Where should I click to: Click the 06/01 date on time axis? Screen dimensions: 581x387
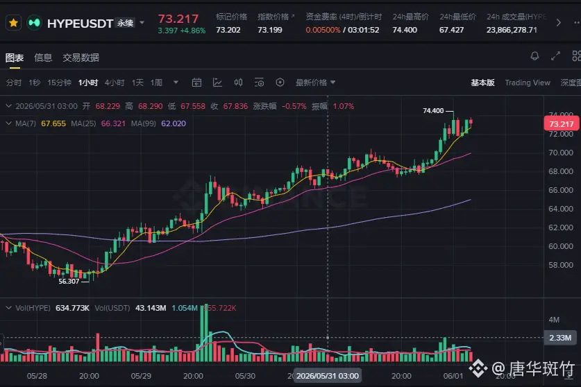pyautogui.click(x=453, y=376)
